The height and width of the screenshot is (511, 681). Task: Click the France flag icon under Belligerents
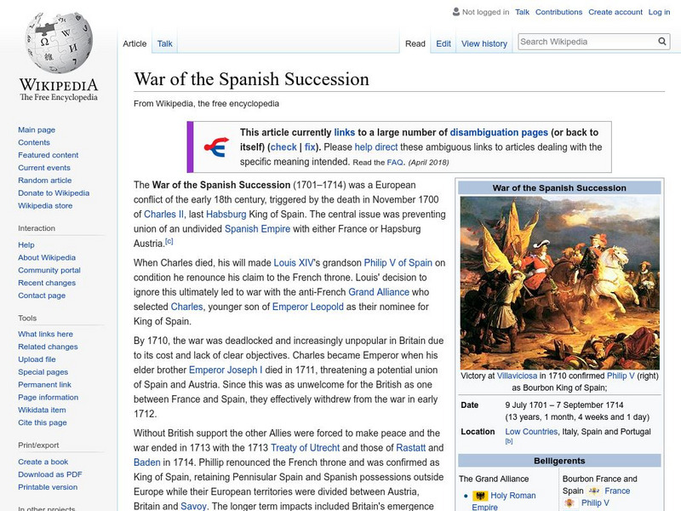point(594,489)
